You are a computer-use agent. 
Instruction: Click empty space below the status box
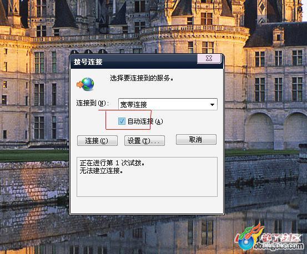[x=147, y=205]
